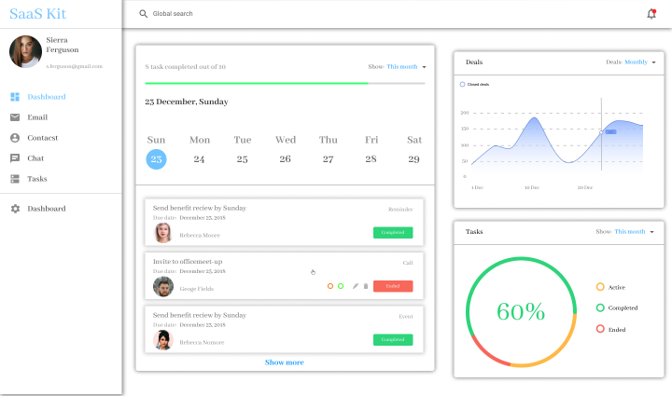
Task: Click George Fields' avatar
Action: 163,287
